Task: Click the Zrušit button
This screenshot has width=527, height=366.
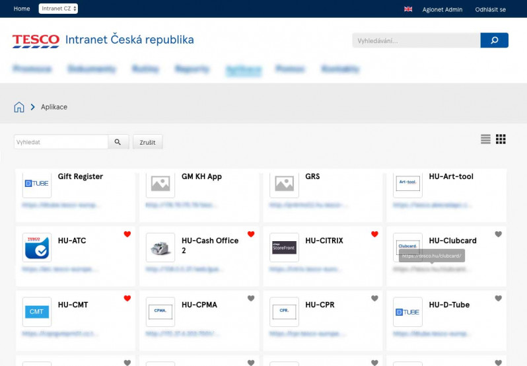Action: coord(147,142)
